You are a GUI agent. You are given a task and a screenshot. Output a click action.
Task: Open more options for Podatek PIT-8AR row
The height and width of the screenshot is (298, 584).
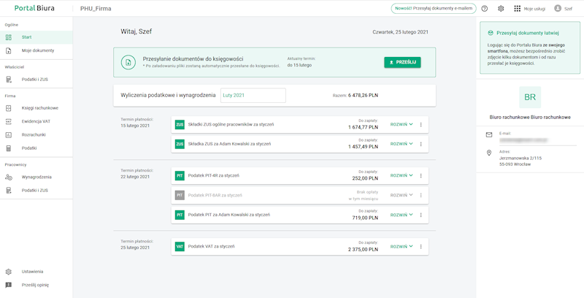tap(421, 195)
